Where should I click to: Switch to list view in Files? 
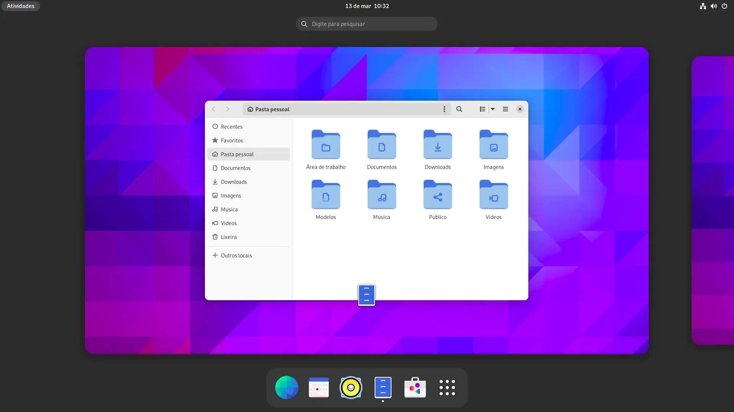coord(482,109)
